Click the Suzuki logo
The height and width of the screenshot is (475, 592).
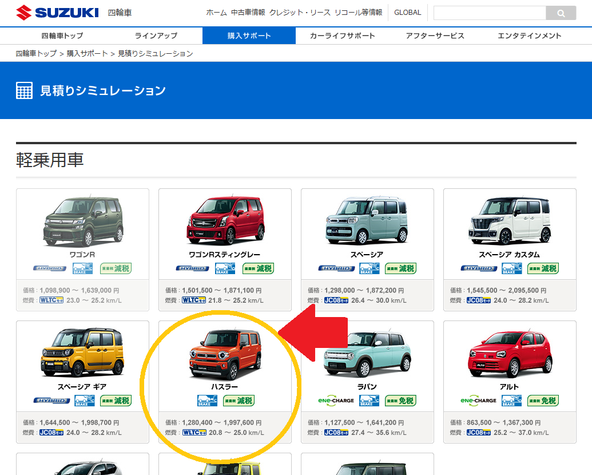point(57,13)
